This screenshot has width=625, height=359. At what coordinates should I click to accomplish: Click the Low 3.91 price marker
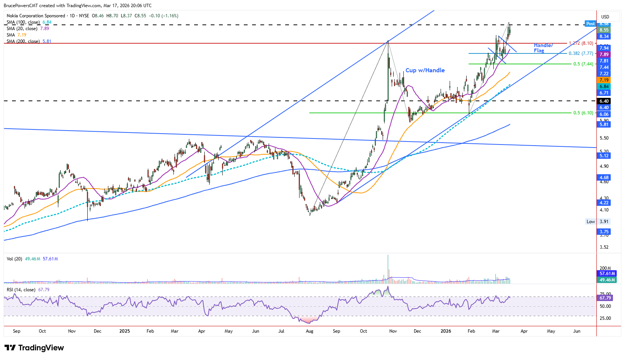pos(598,222)
